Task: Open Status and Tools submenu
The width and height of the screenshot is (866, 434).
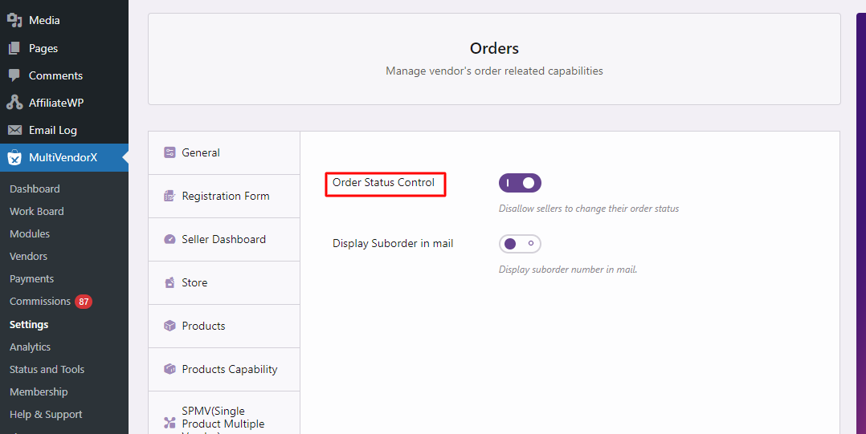Action: 47,370
